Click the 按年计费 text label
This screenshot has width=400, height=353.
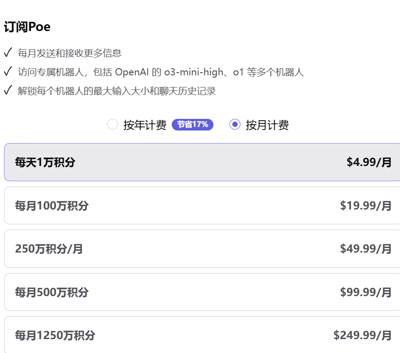[144, 125]
